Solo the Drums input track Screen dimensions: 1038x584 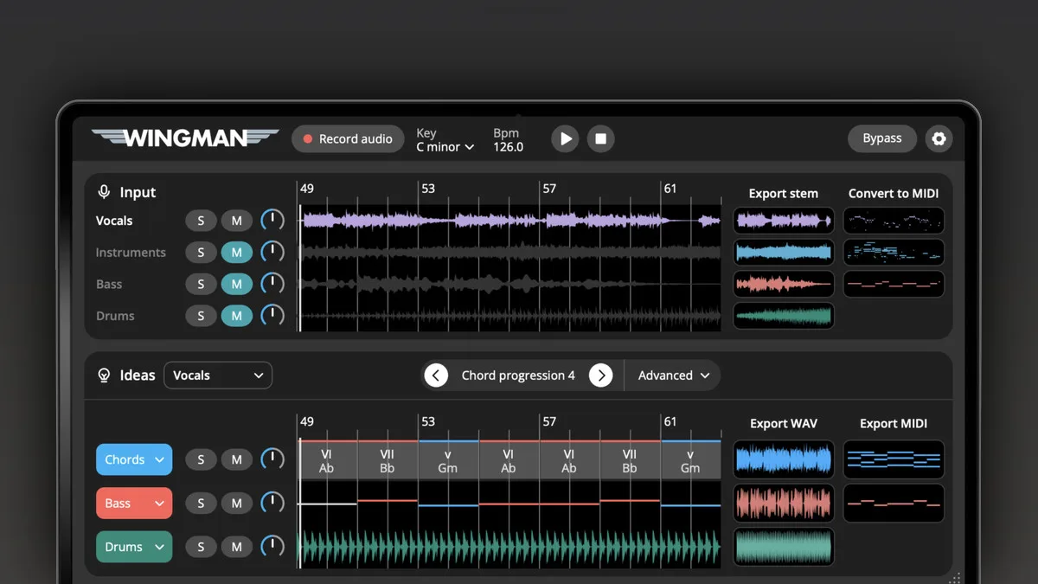[201, 316]
